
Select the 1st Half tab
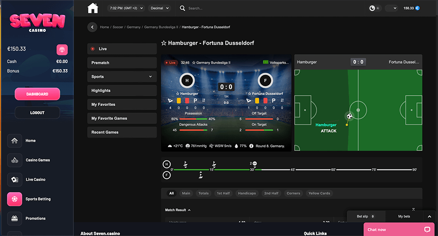click(223, 193)
